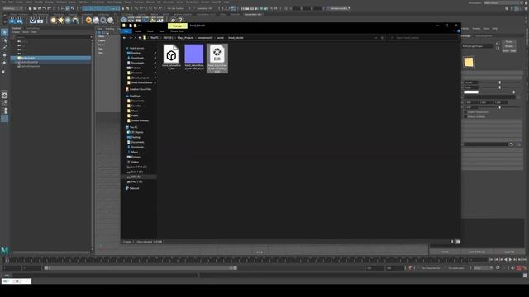The image size is (529, 297).
Task: Click the Maya logo icon bottom left
Action: (4, 250)
